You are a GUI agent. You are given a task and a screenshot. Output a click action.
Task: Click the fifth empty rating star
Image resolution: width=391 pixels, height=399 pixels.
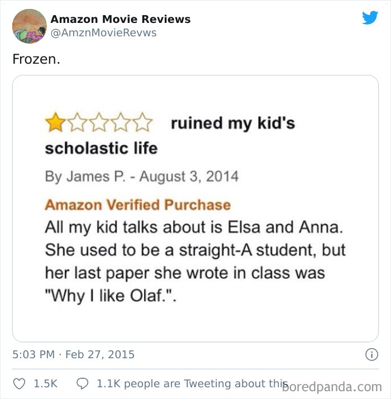coord(143,122)
